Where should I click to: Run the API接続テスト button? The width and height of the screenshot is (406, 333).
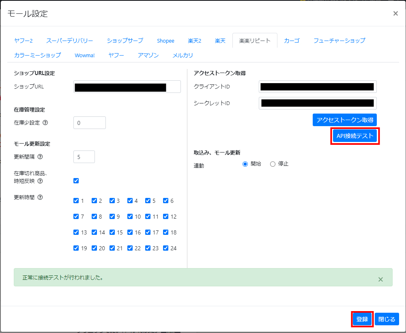point(355,136)
